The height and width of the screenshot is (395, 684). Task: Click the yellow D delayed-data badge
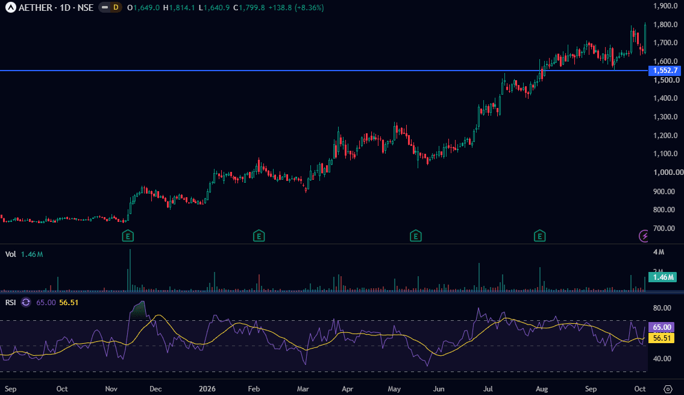116,7
